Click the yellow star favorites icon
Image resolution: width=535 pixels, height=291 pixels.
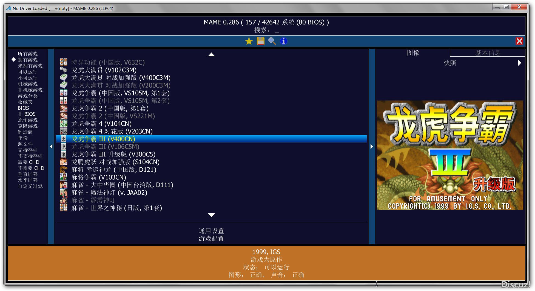tap(249, 41)
